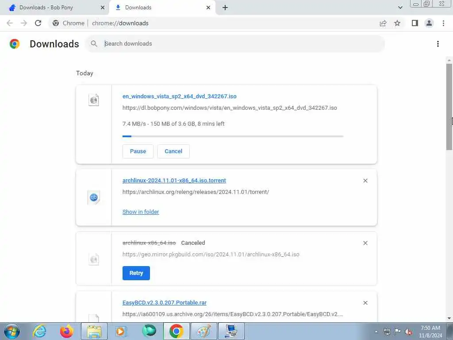The width and height of the screenshot is (453, 340).
Task: Open Paint from the taskbar
Action: (x=203, y=331)
